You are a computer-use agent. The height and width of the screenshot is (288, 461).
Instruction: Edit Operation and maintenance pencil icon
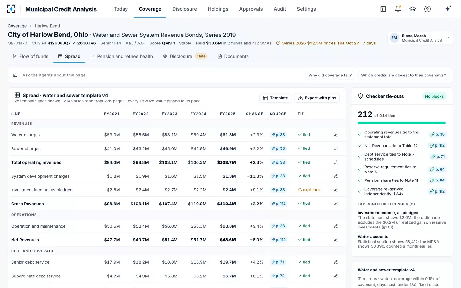336,226
